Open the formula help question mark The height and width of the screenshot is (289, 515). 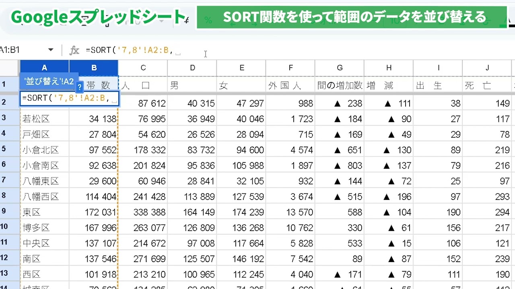tap(80, 86)
